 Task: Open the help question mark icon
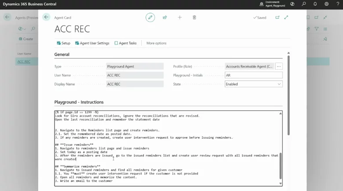pyautogui.click(x=337, y=4)
